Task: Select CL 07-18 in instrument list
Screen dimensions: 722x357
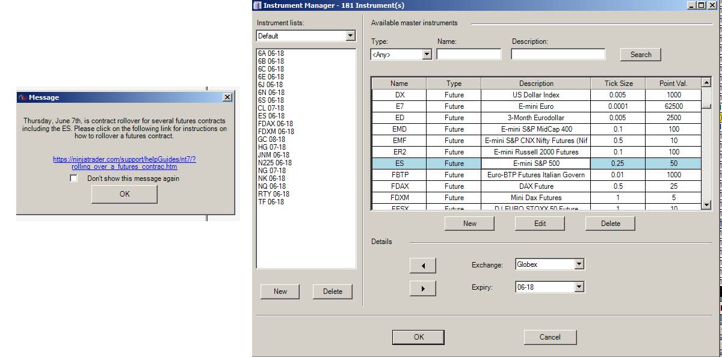Action: click(271, 108)
